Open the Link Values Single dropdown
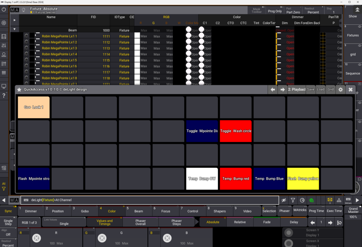362x247 pixels. tap(64, 222)
